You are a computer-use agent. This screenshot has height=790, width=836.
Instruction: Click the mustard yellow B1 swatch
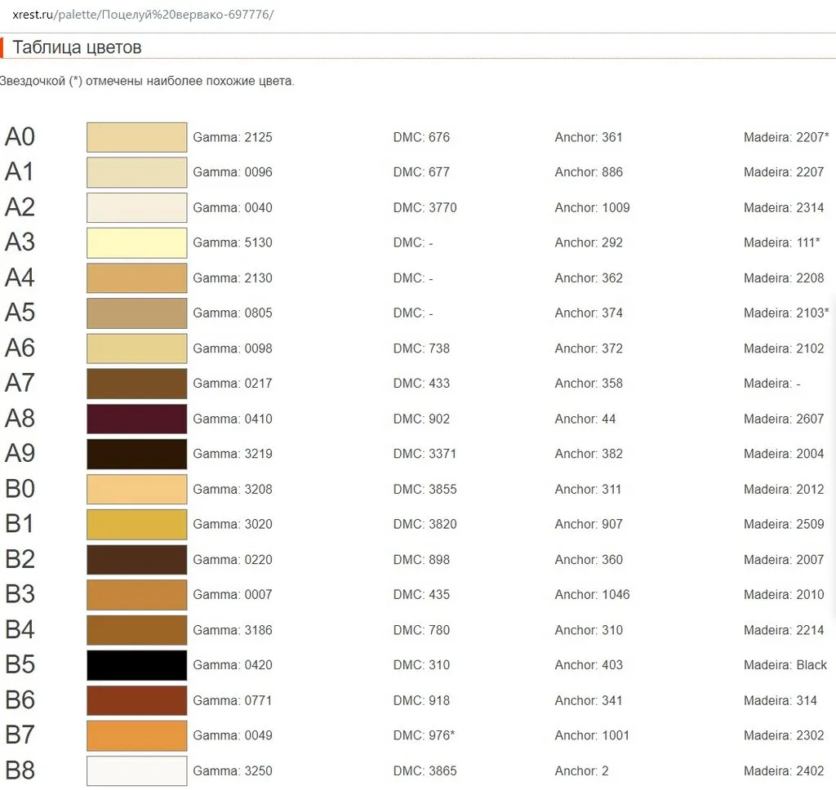point(136,524)
